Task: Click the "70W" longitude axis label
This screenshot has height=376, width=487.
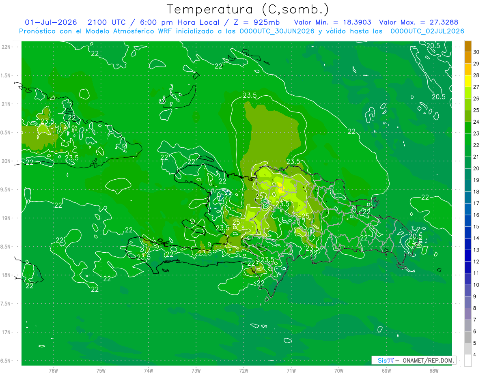Action: point(339,371)
